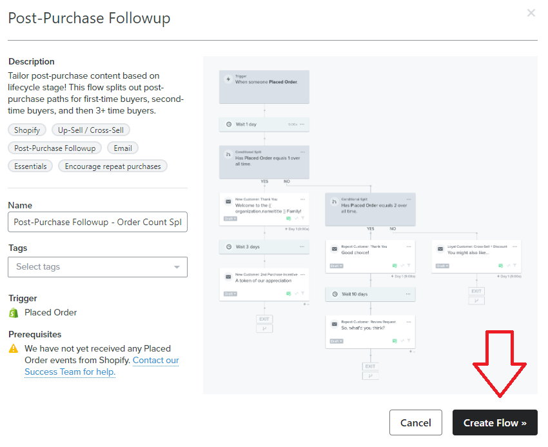
Task: Click the EXIT node under Loyal Customer email
Action: pos(476,291)
